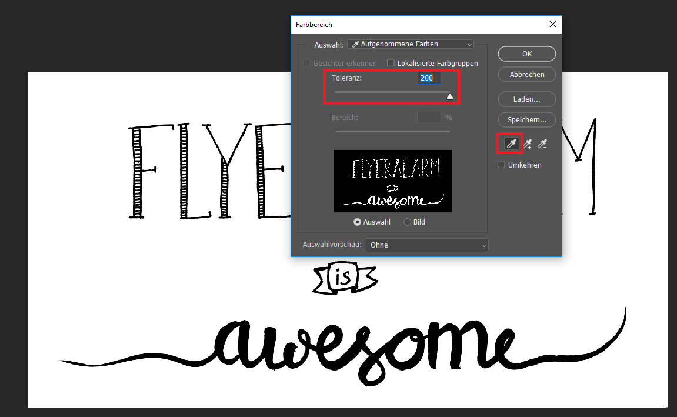Enable the Lokalisierte Farbgruppen checkbox

(391, 63)
